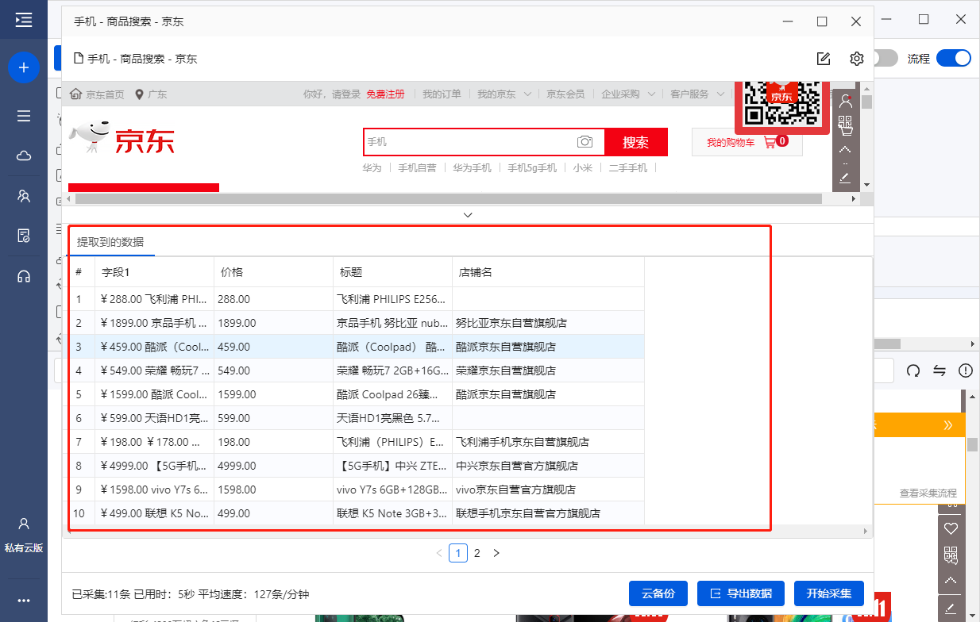Select page 1 in pagination

coord(458,553)
